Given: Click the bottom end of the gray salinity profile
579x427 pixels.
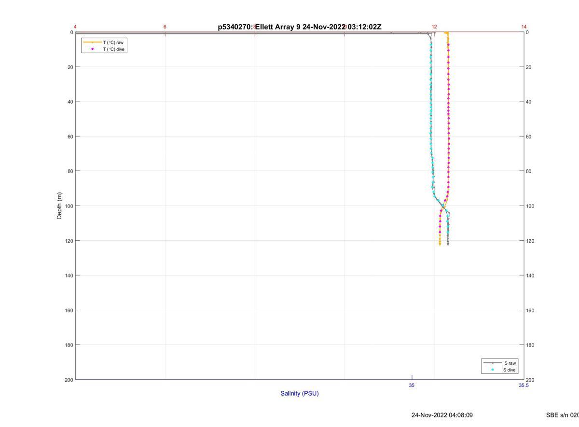Looking at the screenshot, I should click(448, 244).
